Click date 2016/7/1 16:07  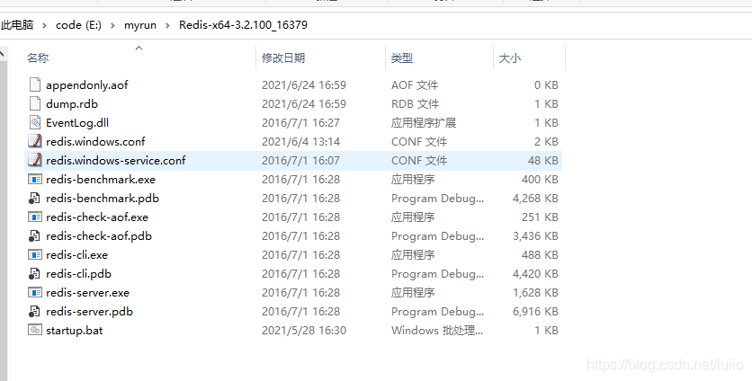300,160
